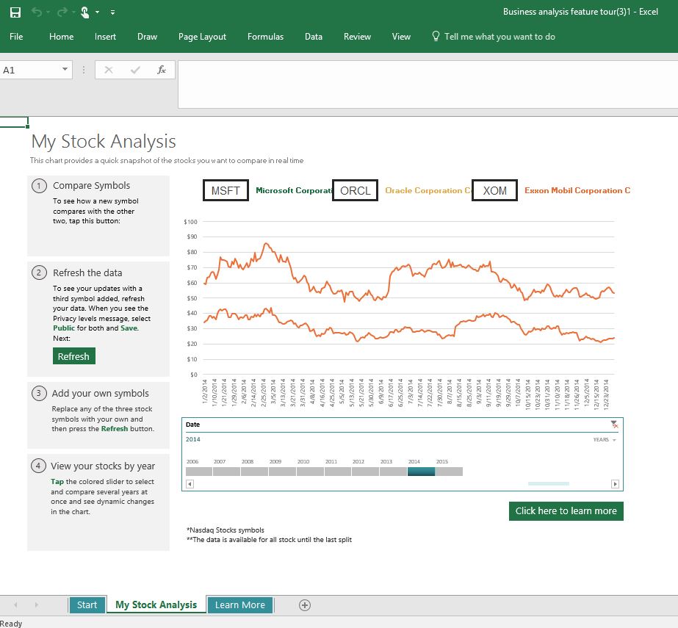Open the Review ribbon tab
678x628 pixels.
pos(357,37)
